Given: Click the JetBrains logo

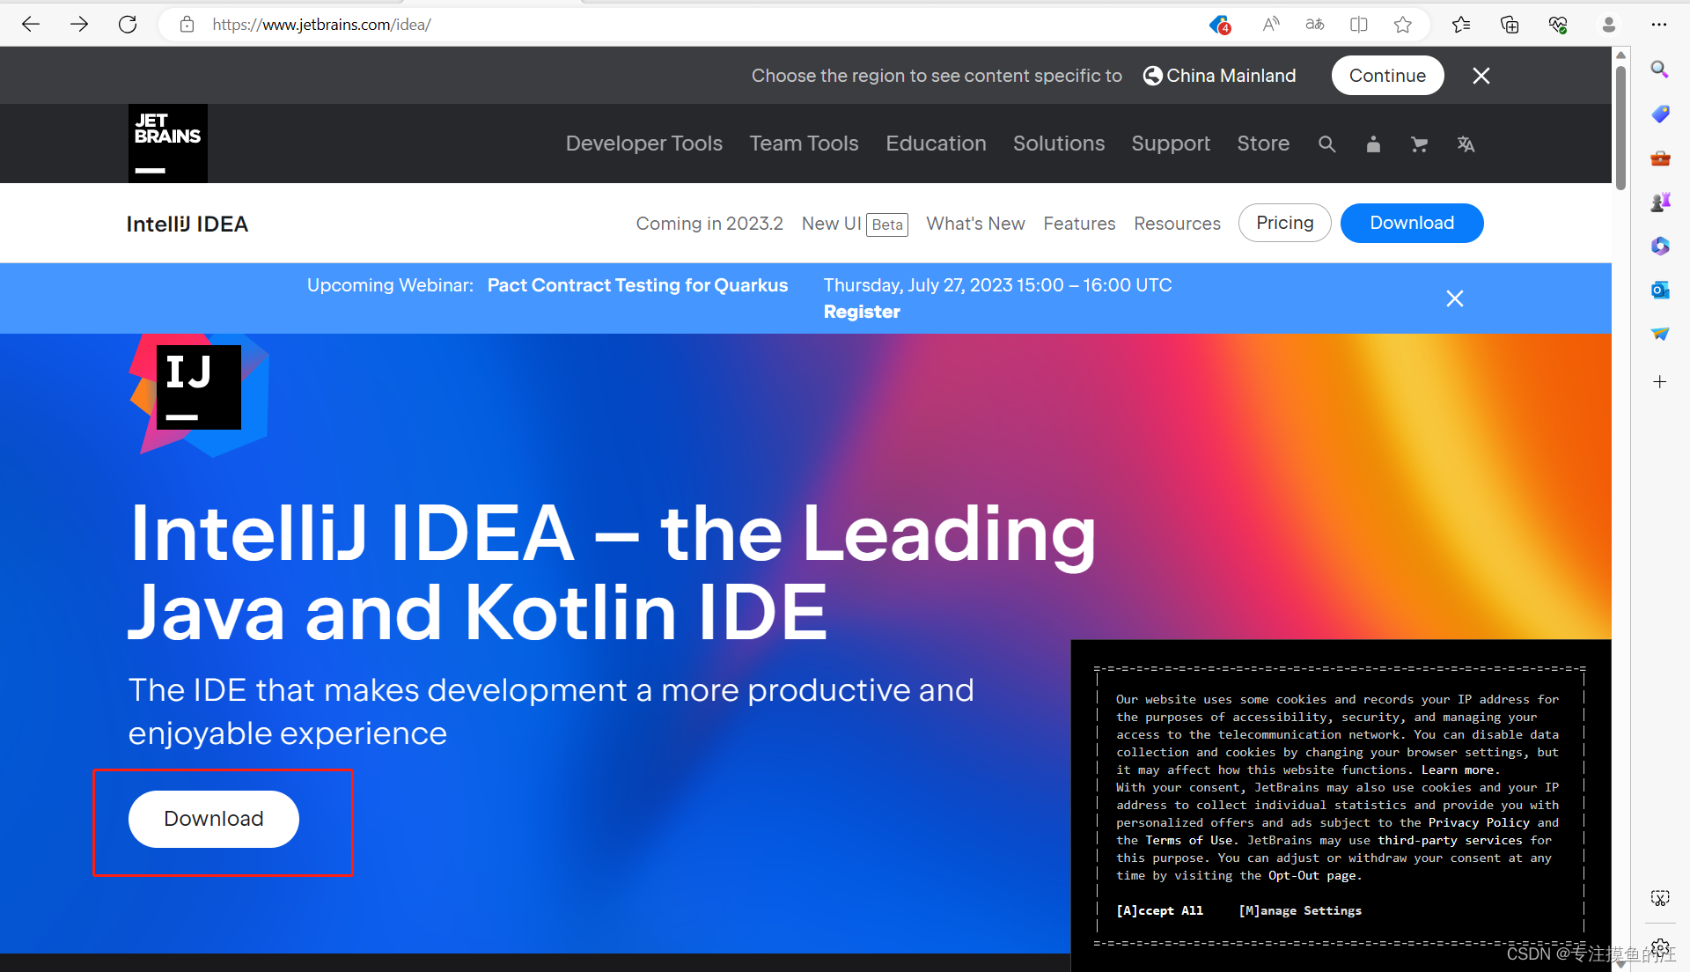Looking at the screenshot, I should (168, 144).
